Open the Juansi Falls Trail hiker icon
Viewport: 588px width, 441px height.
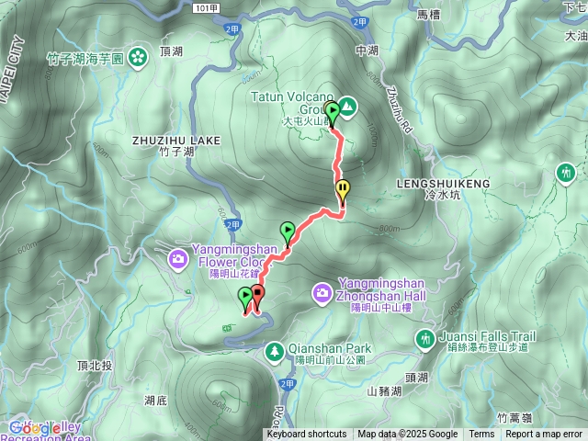[424, 340]
